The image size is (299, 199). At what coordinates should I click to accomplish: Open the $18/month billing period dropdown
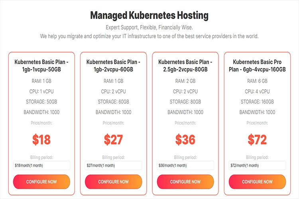point(41,165)
